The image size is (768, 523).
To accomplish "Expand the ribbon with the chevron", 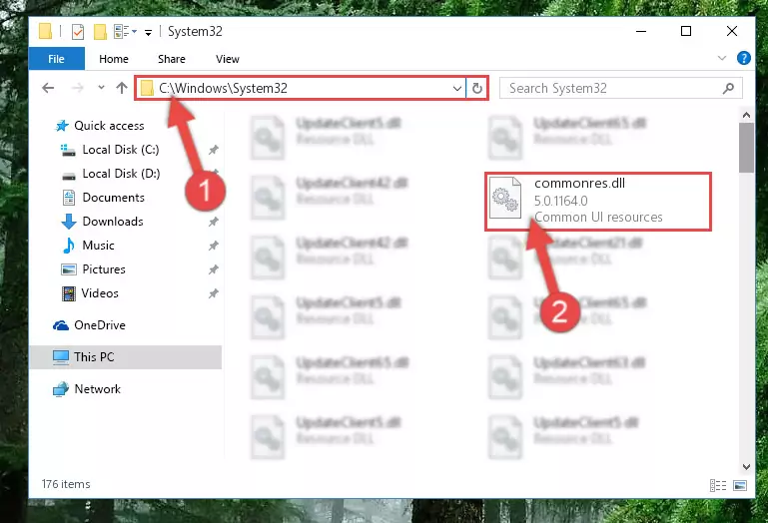I will 721,58.
